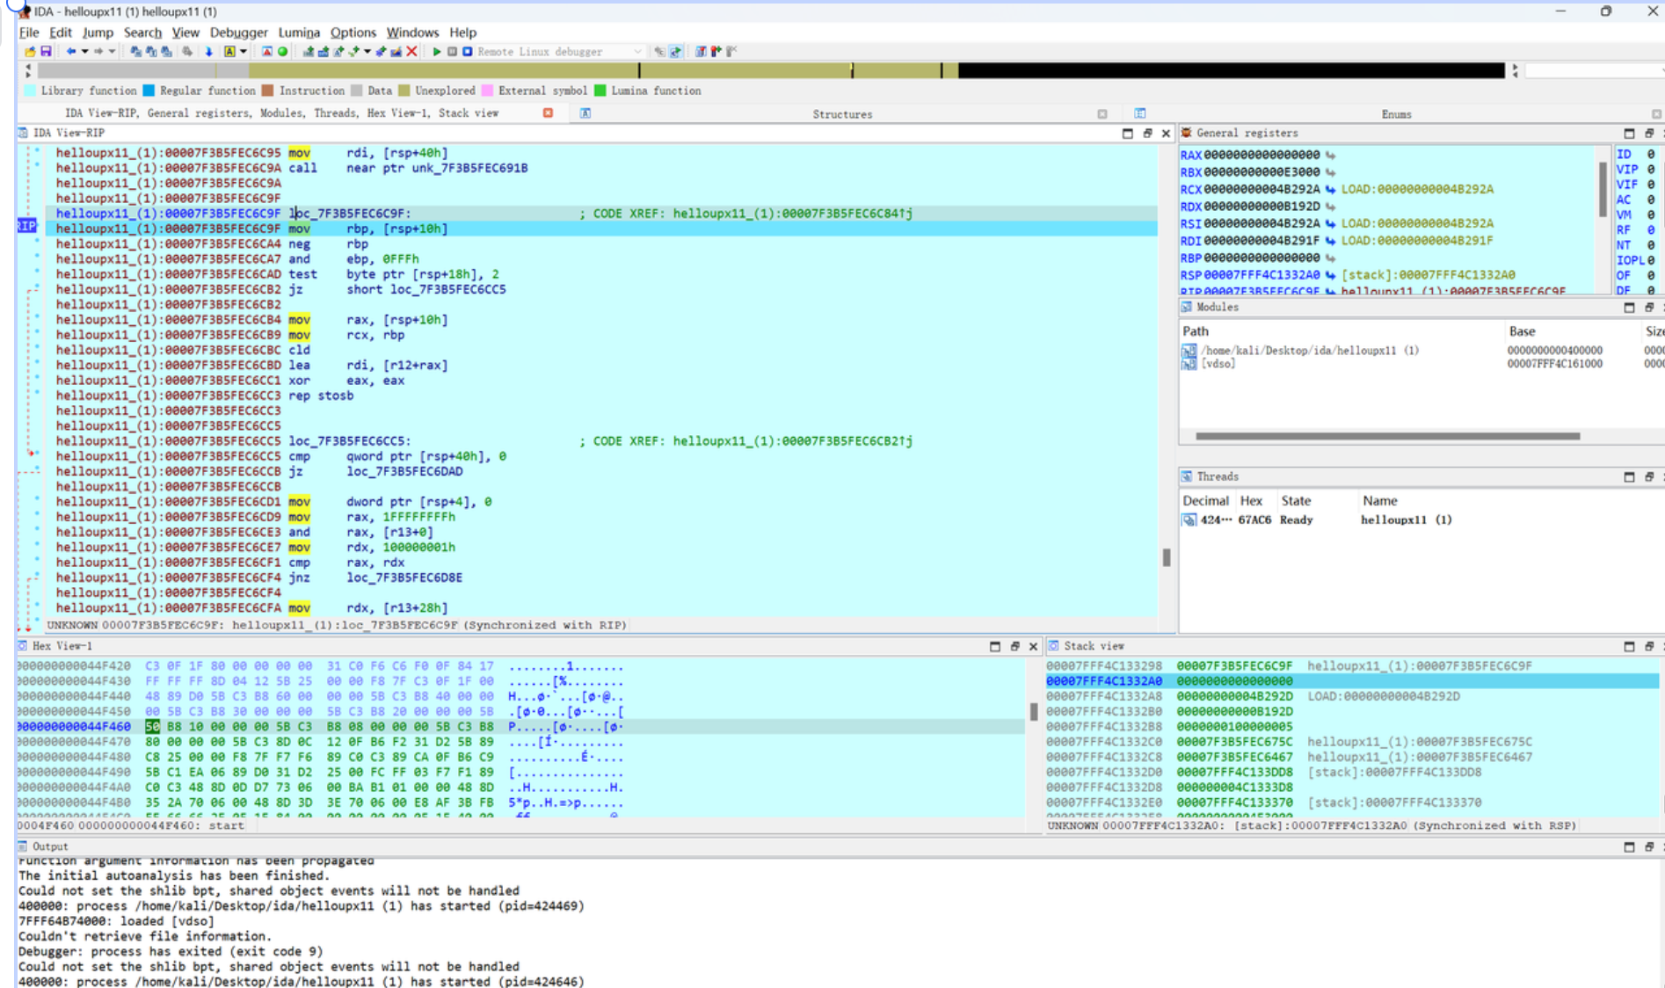Close the IDA View-RIP tab with red X
This screenshot has width=1665, height=988.
pyautogui.click(x=548, y=113)
